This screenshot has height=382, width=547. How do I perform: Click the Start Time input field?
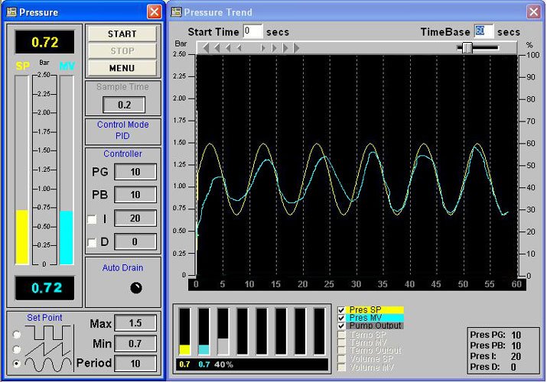pyautogui.click(x=252, y=31)
